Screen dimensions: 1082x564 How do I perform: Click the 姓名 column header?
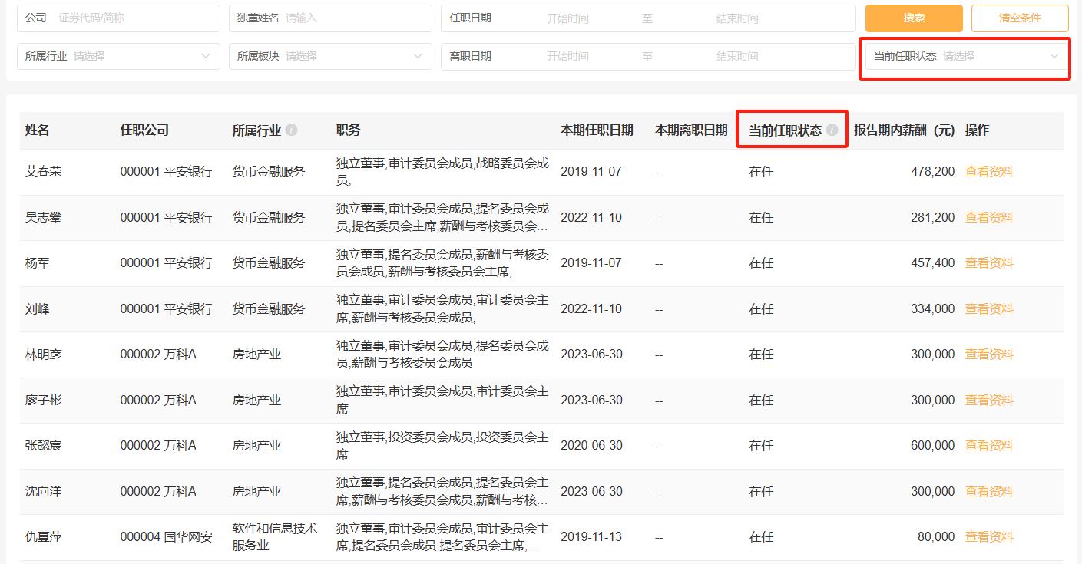click(x=38, y=130)
